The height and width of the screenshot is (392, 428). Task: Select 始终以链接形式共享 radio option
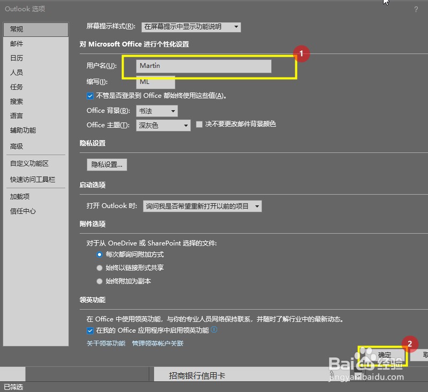click(100, 268)
